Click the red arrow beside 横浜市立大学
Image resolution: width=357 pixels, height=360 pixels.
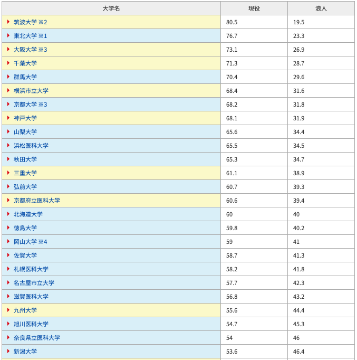click(8, 90)
